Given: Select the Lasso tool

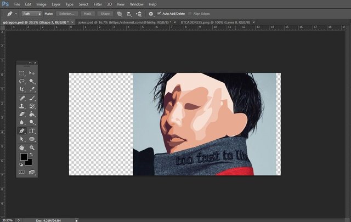Looking at the screenshot, I should tap(22, 81).
